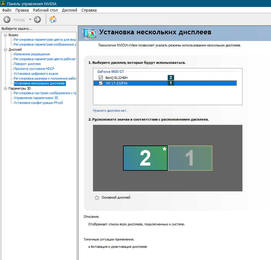Select display 1 thumbnail in arrangement area
271x260 pixels.
click(190, 158)
